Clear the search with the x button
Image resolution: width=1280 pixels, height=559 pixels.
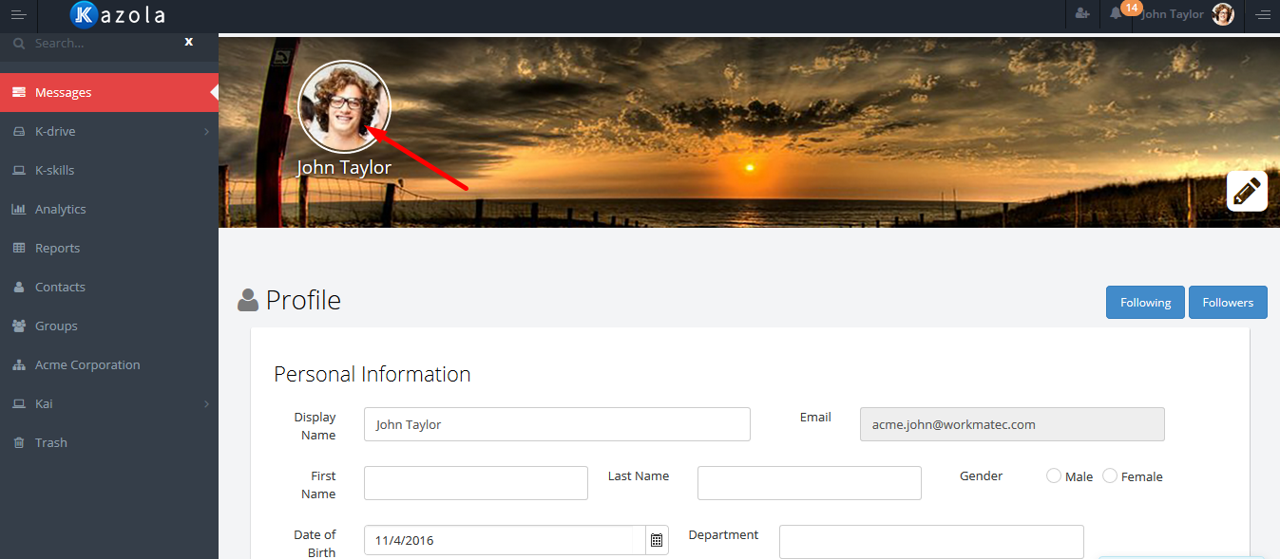(x=189, y=42)
